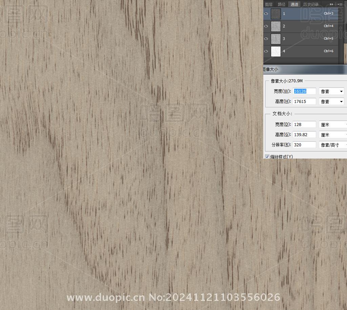Switch to the 路径 tab
Screen dimensions: 347x310
coord(281,4)
